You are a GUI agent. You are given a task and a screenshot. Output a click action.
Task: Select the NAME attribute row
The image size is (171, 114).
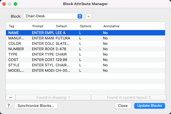(85, 33)
